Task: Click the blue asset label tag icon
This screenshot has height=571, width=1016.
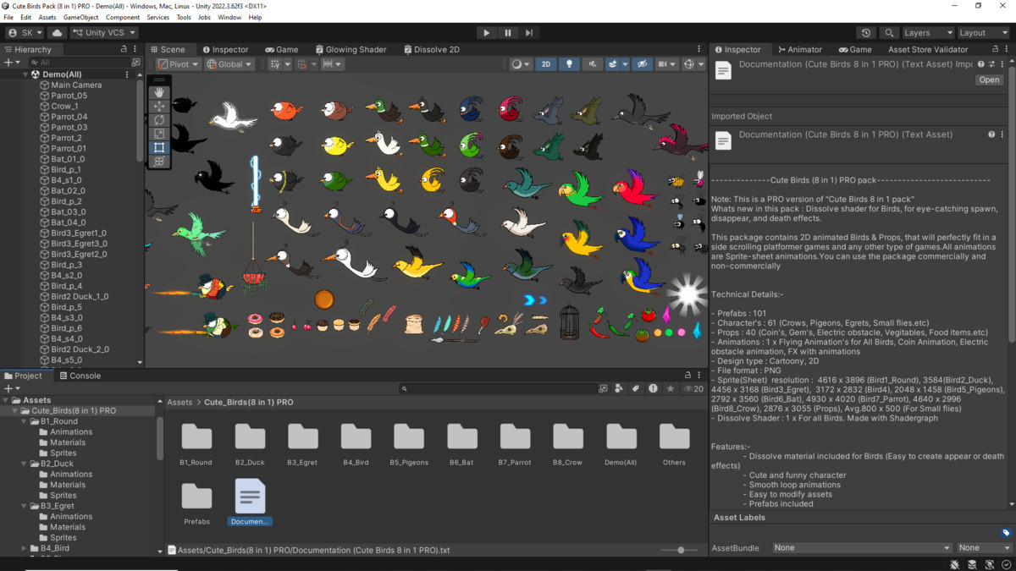Action: 1006,533
